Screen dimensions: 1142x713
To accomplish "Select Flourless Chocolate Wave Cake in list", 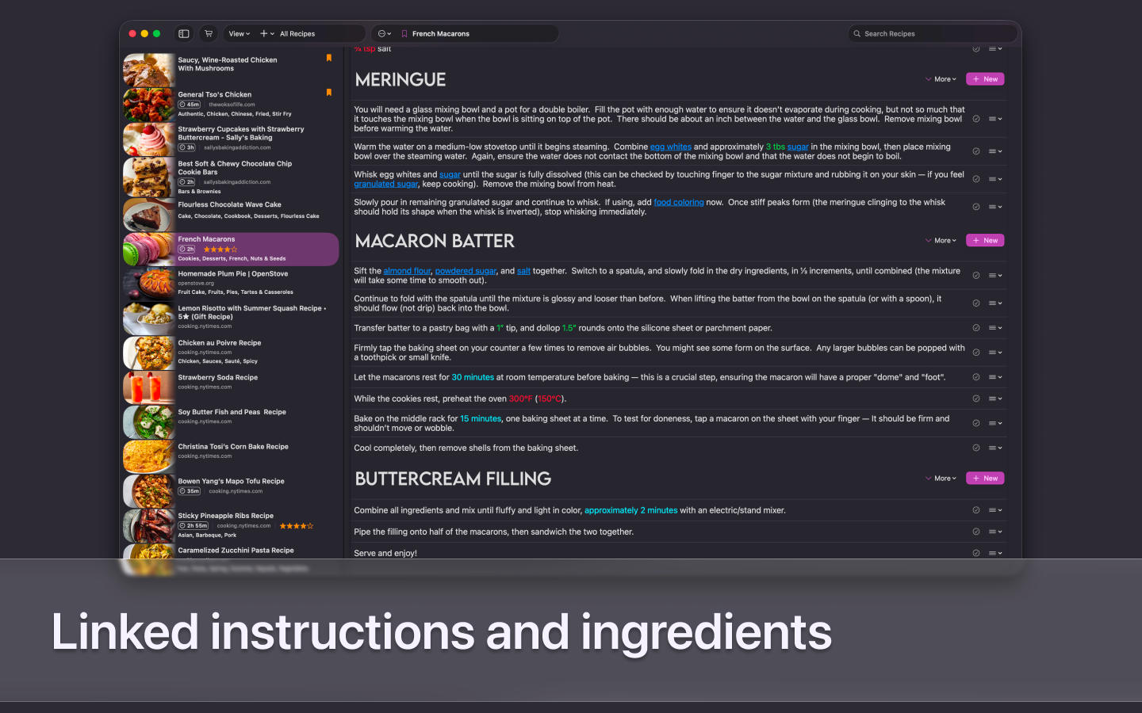I will tap(230, 214).
